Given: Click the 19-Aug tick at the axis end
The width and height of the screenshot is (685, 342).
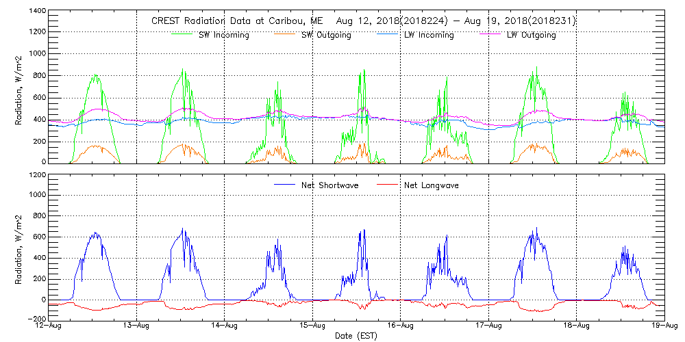Looking at the screenshot, I should pos(664,326).
